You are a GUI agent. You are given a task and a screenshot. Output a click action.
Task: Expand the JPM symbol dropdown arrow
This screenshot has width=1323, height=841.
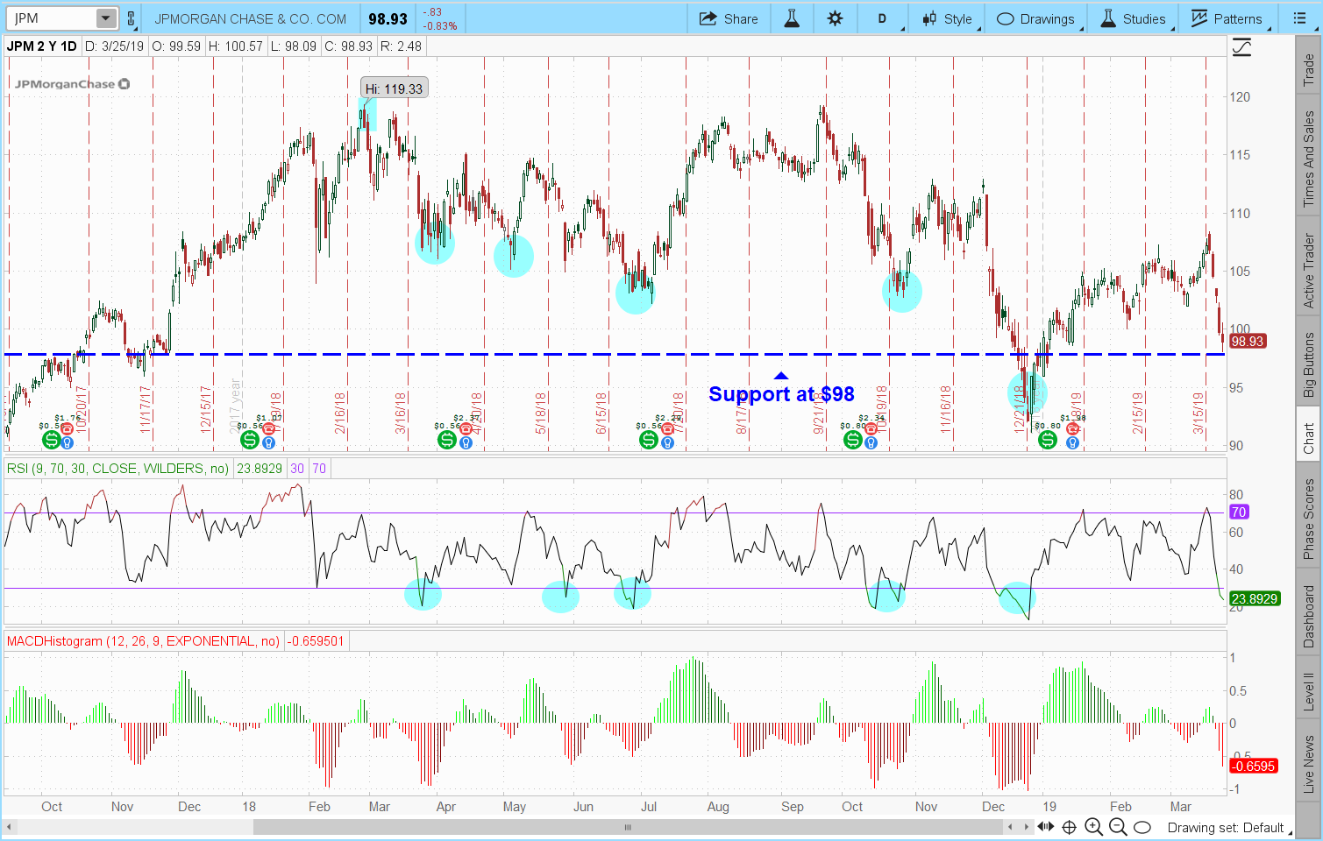pos(105,18)
